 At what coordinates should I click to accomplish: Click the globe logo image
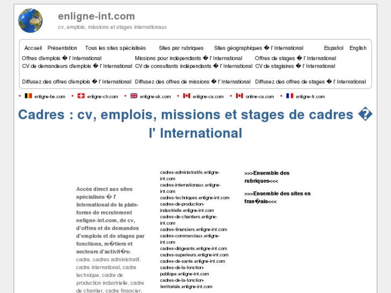pyautogui.click(x=31, y=20)
